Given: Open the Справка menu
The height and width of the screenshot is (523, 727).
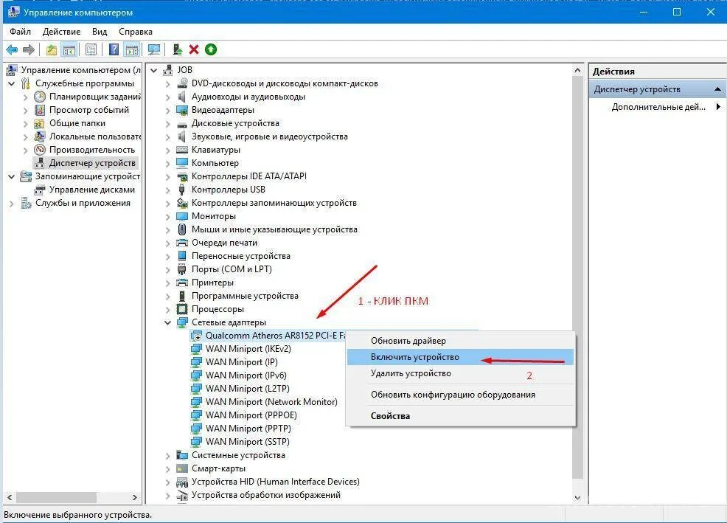Looking at the screenshot, I should click(x=136, y=32).
